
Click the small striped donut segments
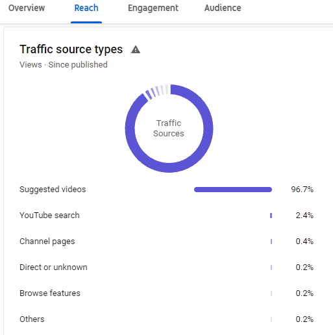156,92
